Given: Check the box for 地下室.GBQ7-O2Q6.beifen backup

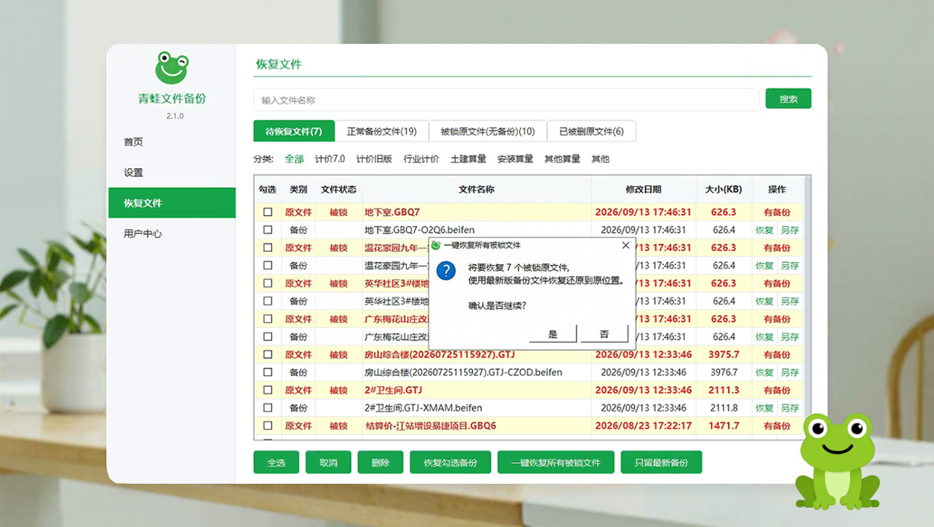Looking at the screenshot, I should [x=268, y=230].
